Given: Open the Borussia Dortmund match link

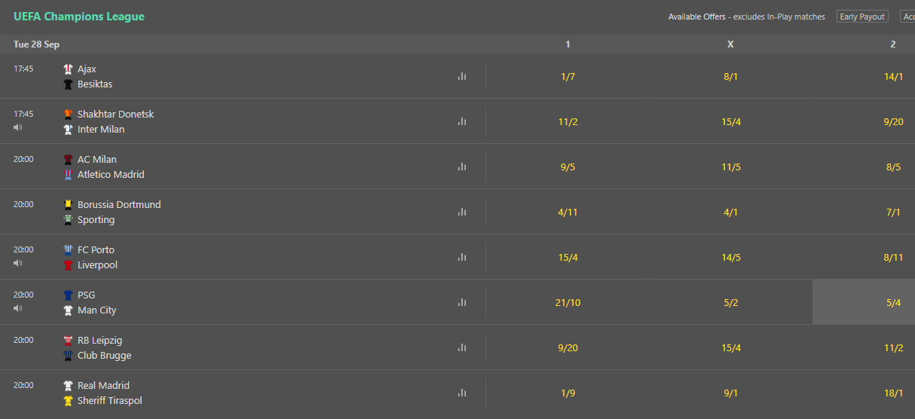Looking at the screenshot, I should (x=119, y=204).
